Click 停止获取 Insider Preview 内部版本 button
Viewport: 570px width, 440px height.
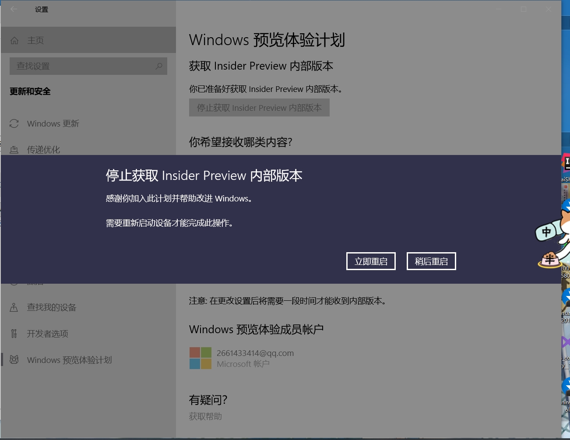(x=259, y=108)
